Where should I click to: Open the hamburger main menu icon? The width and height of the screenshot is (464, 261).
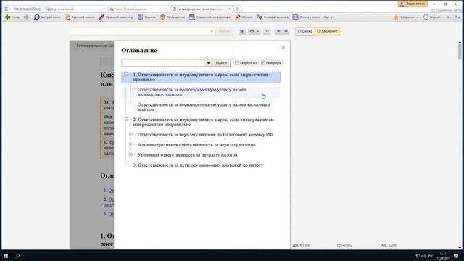coord(7,9)
